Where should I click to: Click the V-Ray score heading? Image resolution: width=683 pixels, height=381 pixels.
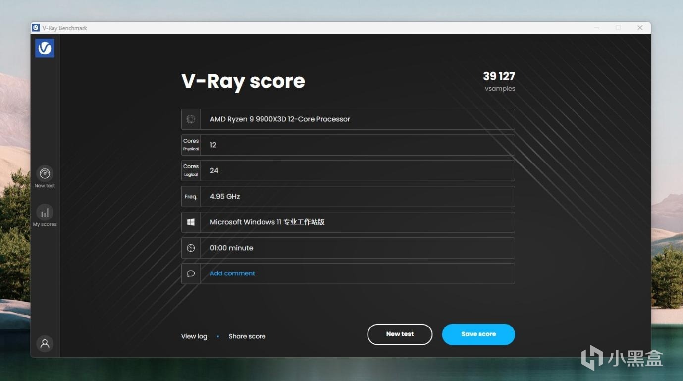point(243,81)
